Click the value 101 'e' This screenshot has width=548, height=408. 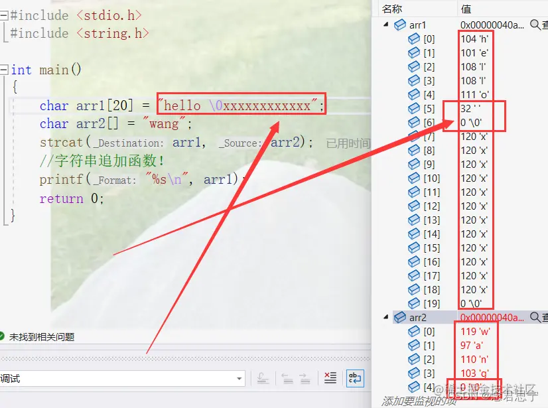tap(474, 53)
